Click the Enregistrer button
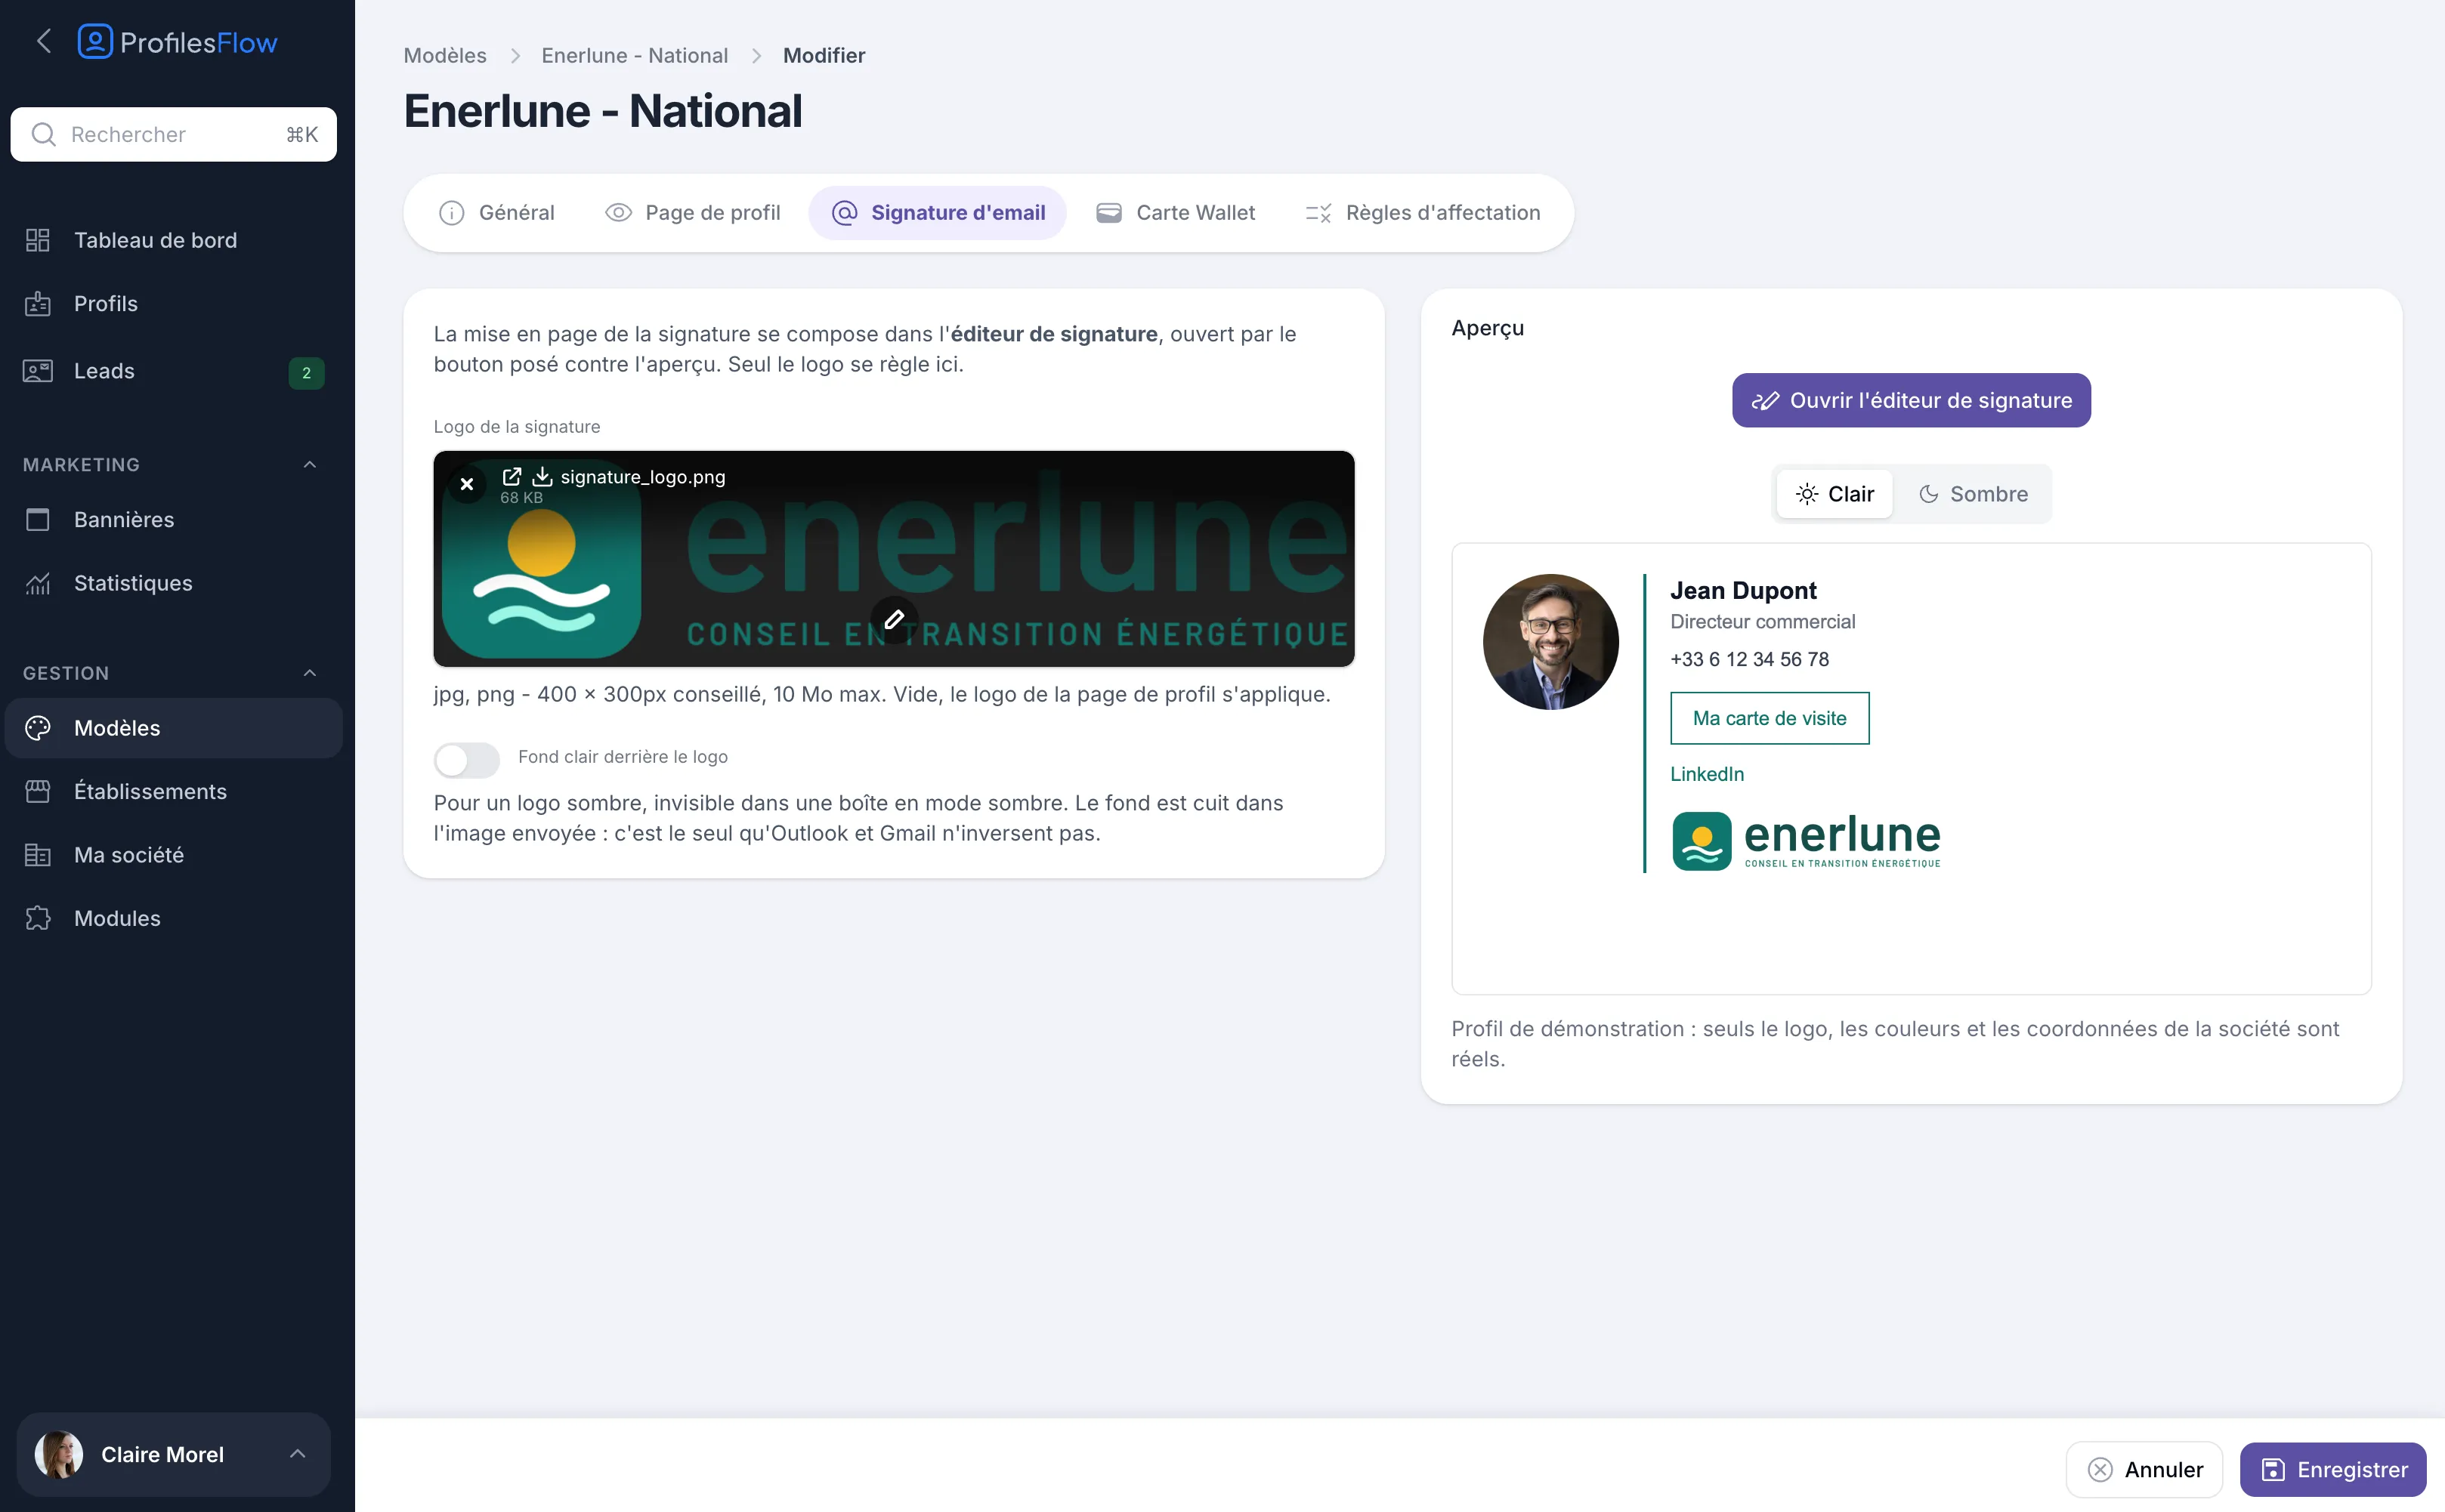The height and width of the screenshot is (1512, 2445). [x=2333, y=1470]
